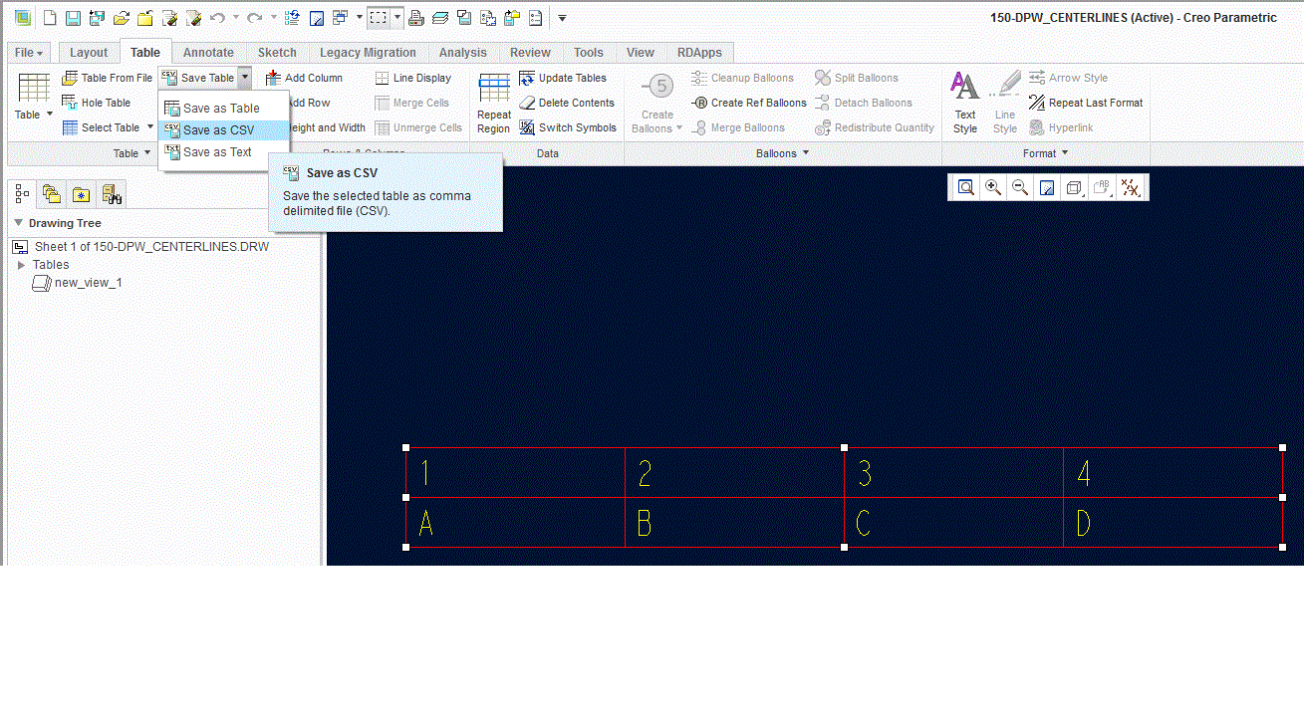
Task: Click the Add Column button
Action: (304, 78)
